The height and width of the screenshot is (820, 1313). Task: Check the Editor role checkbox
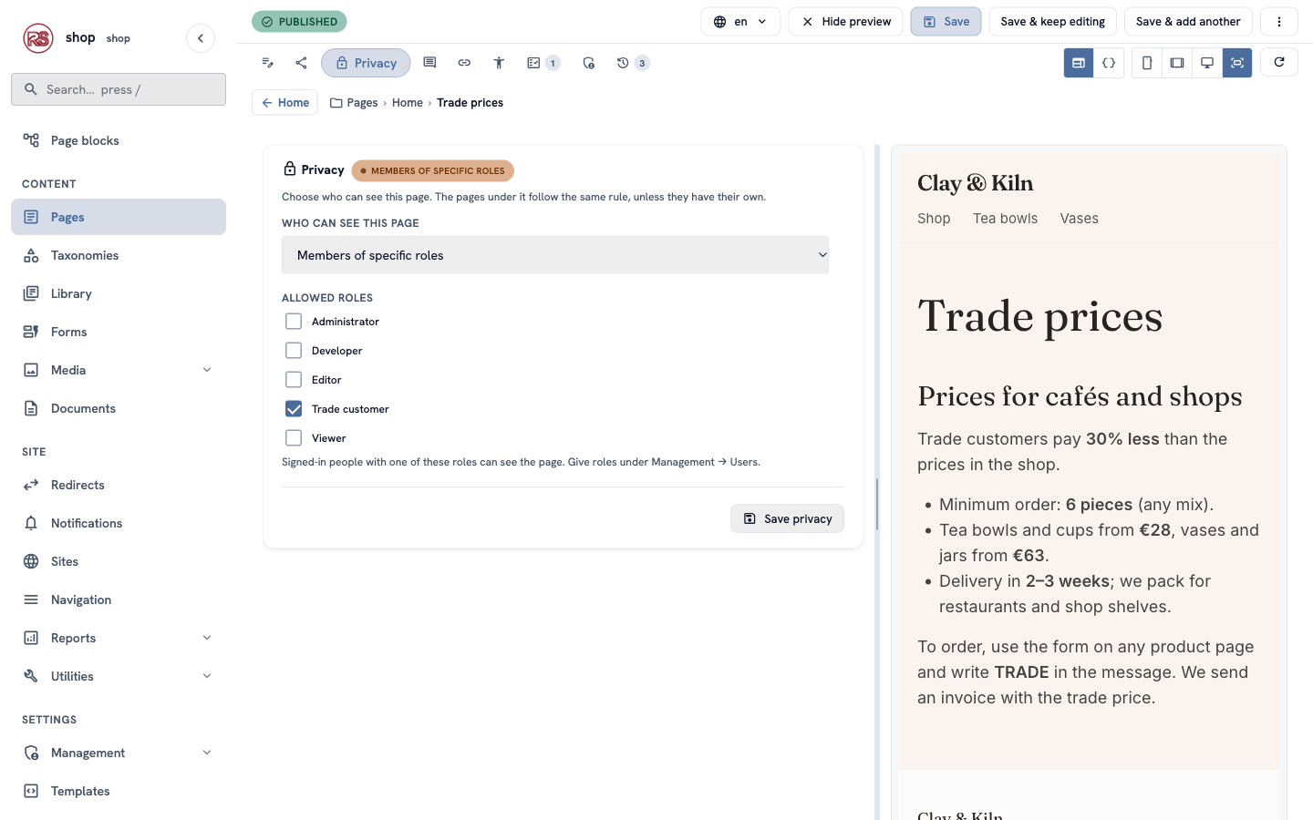point(294,380)
